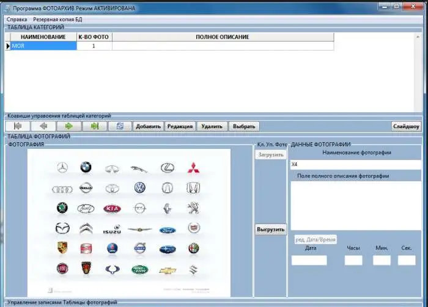This screenshot has width=428, height=307.
Task: Click the car logos photo preview
Action: coord(129,223)
